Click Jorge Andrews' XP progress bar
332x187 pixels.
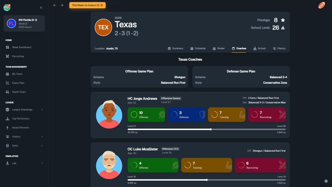pos(206,129)
